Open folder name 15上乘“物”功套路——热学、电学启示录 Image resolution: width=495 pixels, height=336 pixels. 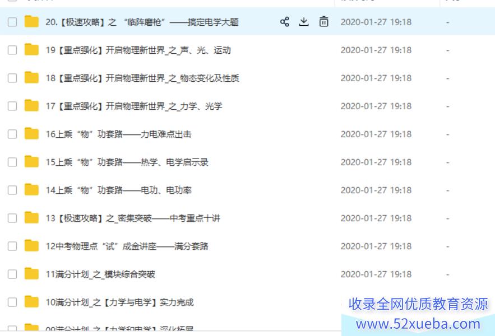(x=127, y=162)
